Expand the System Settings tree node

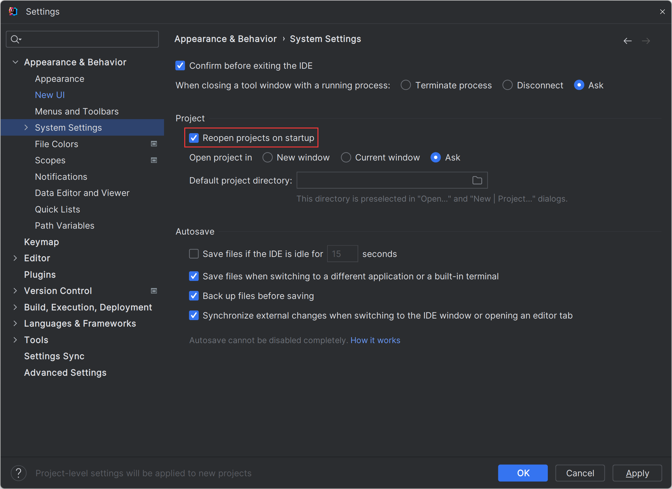(26, 128)
